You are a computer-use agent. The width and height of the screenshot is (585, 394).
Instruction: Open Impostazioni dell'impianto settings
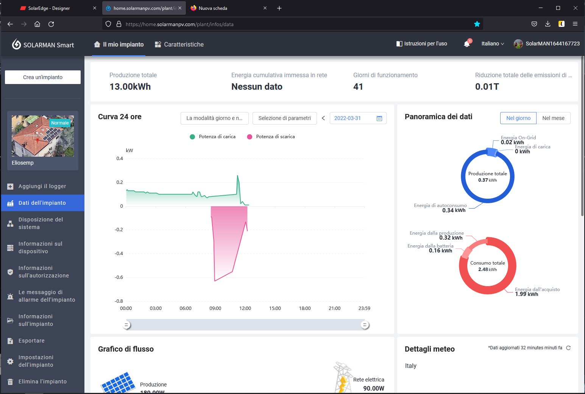36,361
